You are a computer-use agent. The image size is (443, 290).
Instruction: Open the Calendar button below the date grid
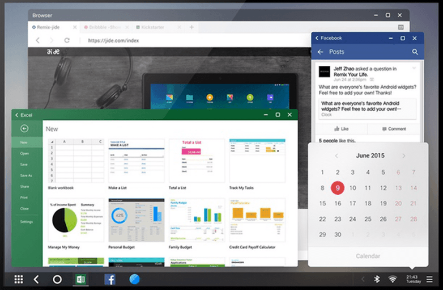(x=368, y=256)
